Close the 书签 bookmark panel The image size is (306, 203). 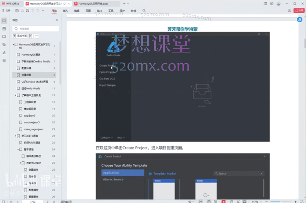click(57, 20)
